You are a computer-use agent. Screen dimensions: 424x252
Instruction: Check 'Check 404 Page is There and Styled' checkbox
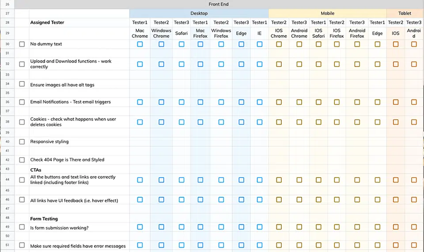pos(22,160)
